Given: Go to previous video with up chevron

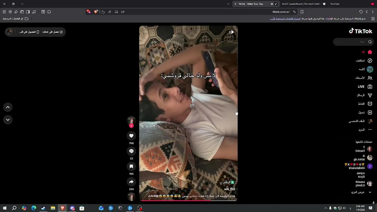Looking at the screenshot, I should [8, 107].
